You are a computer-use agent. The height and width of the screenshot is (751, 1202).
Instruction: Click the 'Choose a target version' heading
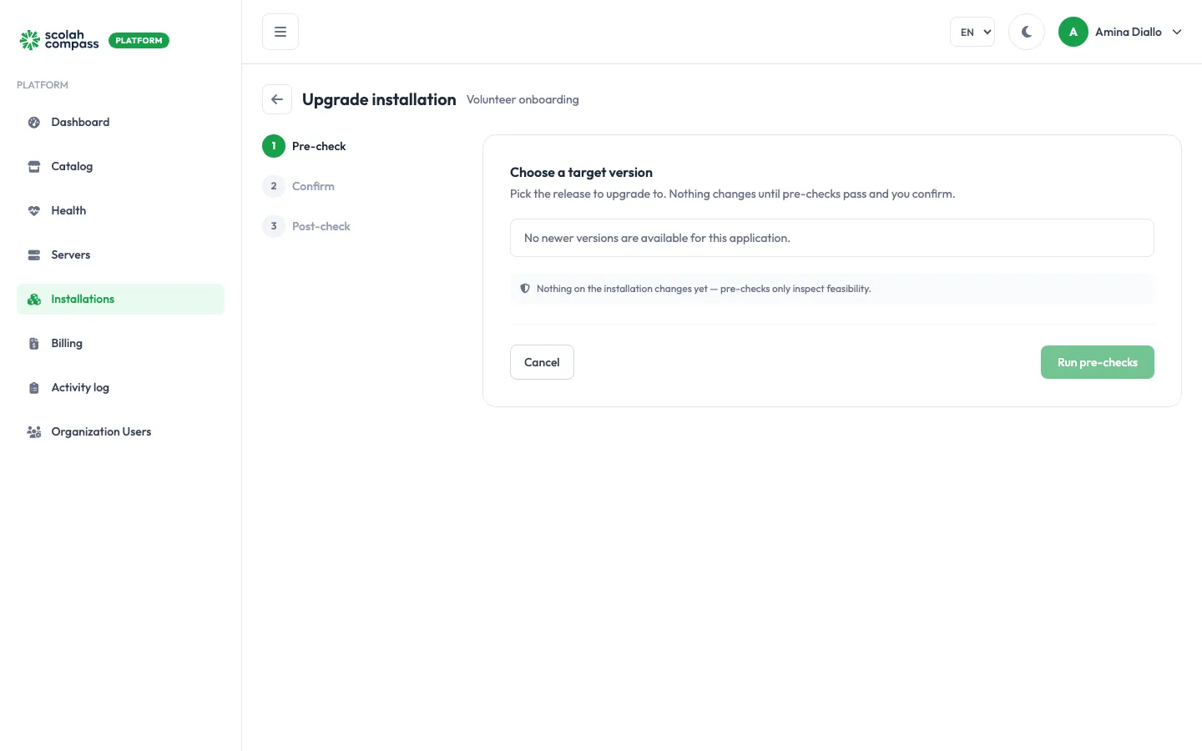[x=581, y=173]
